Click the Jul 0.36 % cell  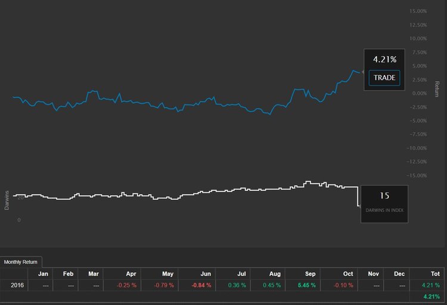233,285
